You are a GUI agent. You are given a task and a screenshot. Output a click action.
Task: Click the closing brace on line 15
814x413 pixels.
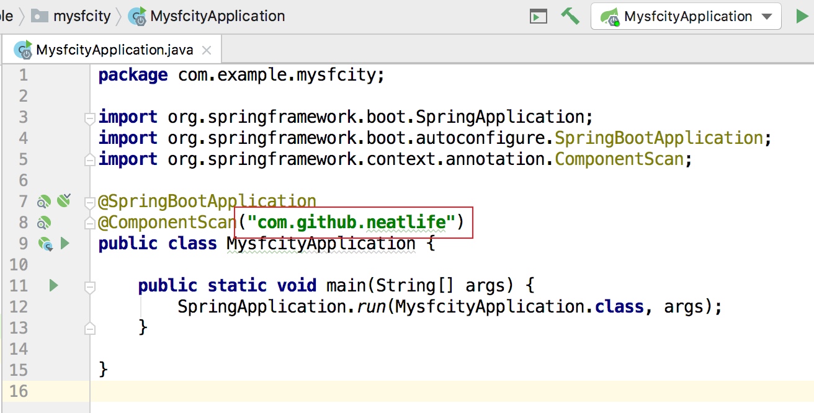coord(103,370)
